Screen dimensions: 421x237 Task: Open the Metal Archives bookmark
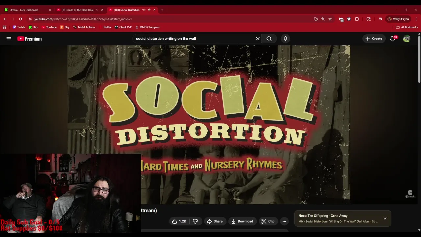pyautogui.click(x=84, y=27)
